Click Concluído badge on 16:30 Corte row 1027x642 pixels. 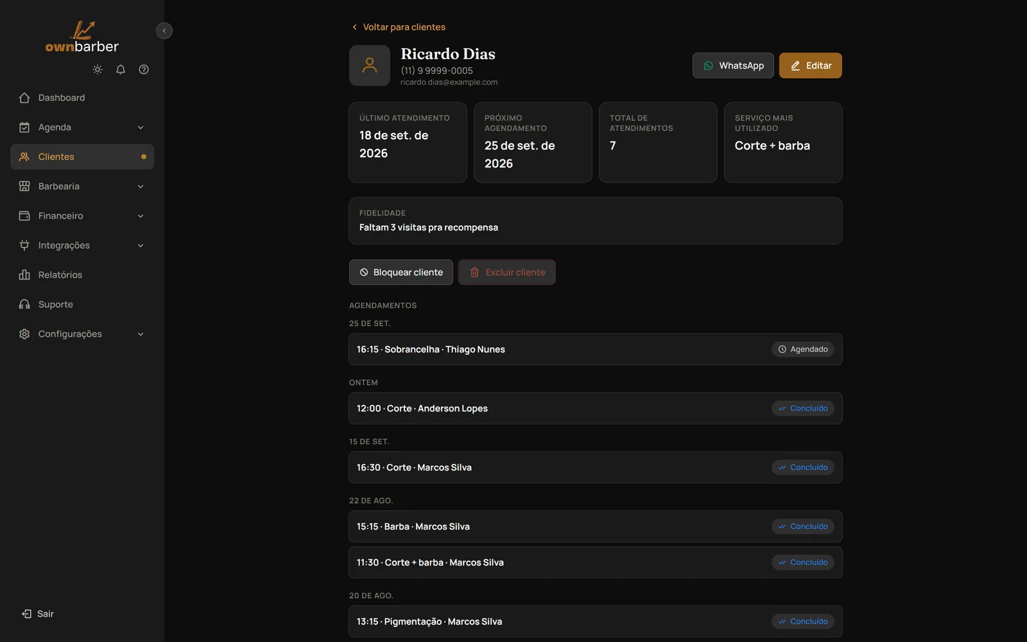pyautogui.click(x=803, y=467)
